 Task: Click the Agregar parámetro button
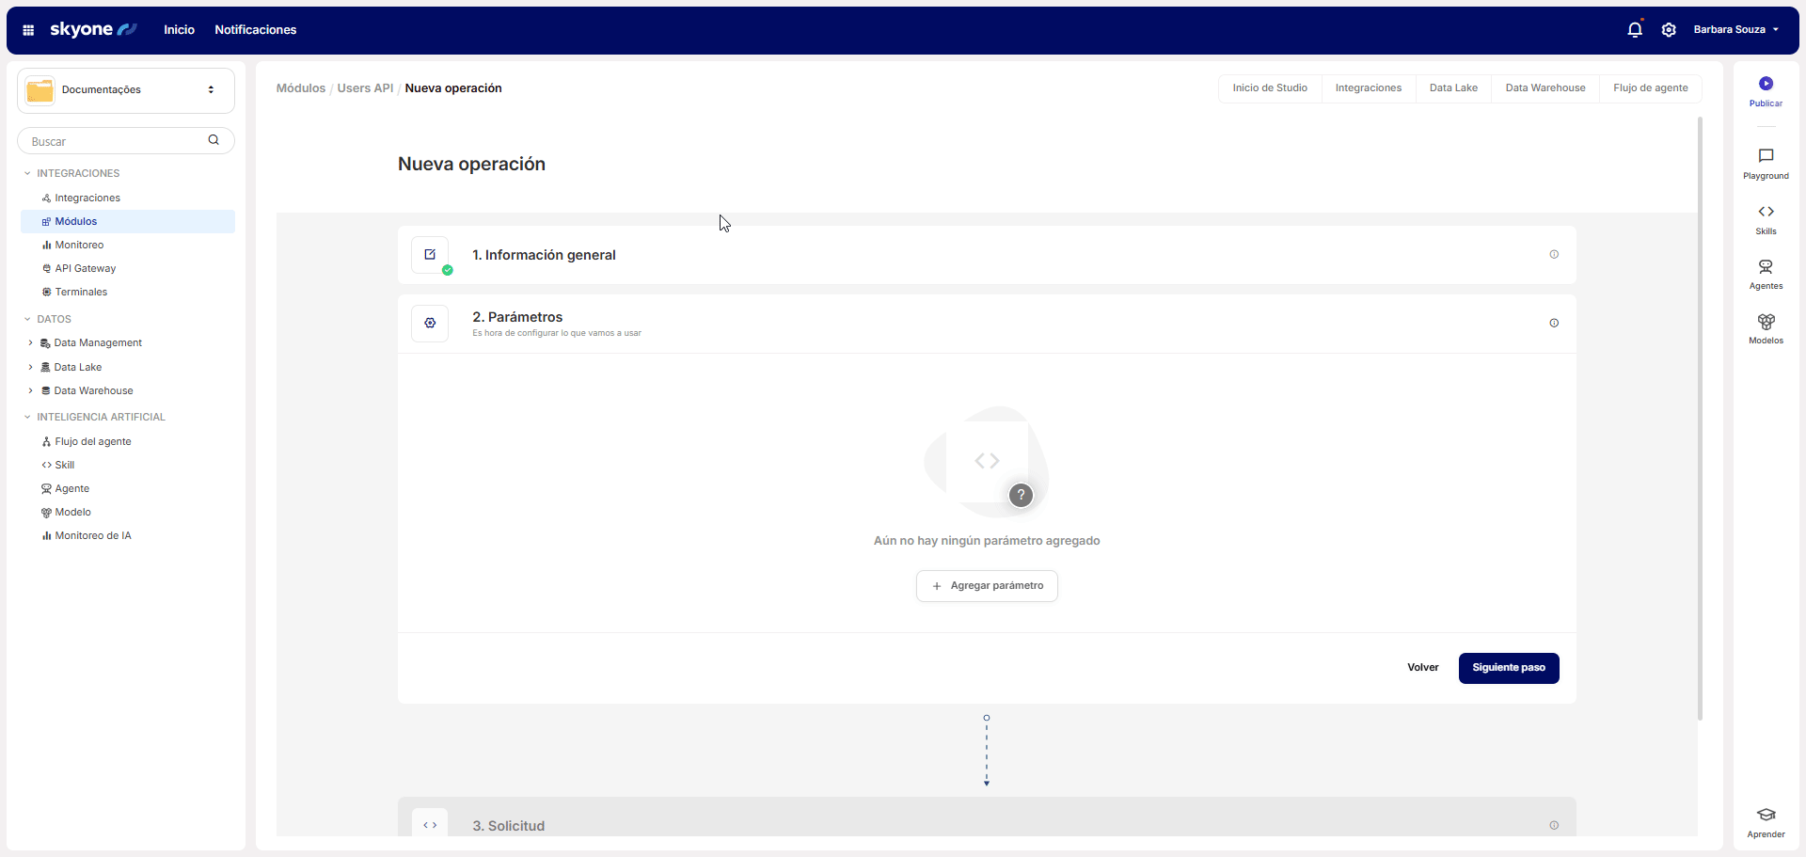pos(987,586)
